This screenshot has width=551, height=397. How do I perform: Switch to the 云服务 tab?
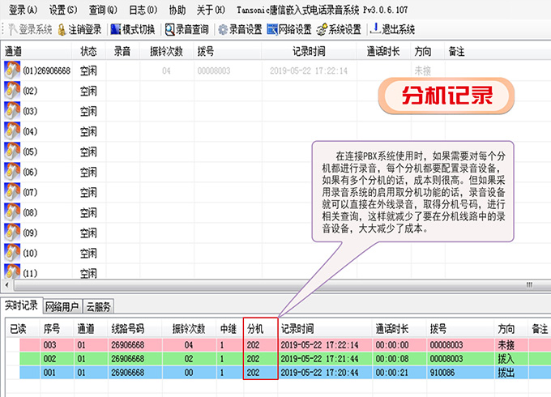pos(99,307)
